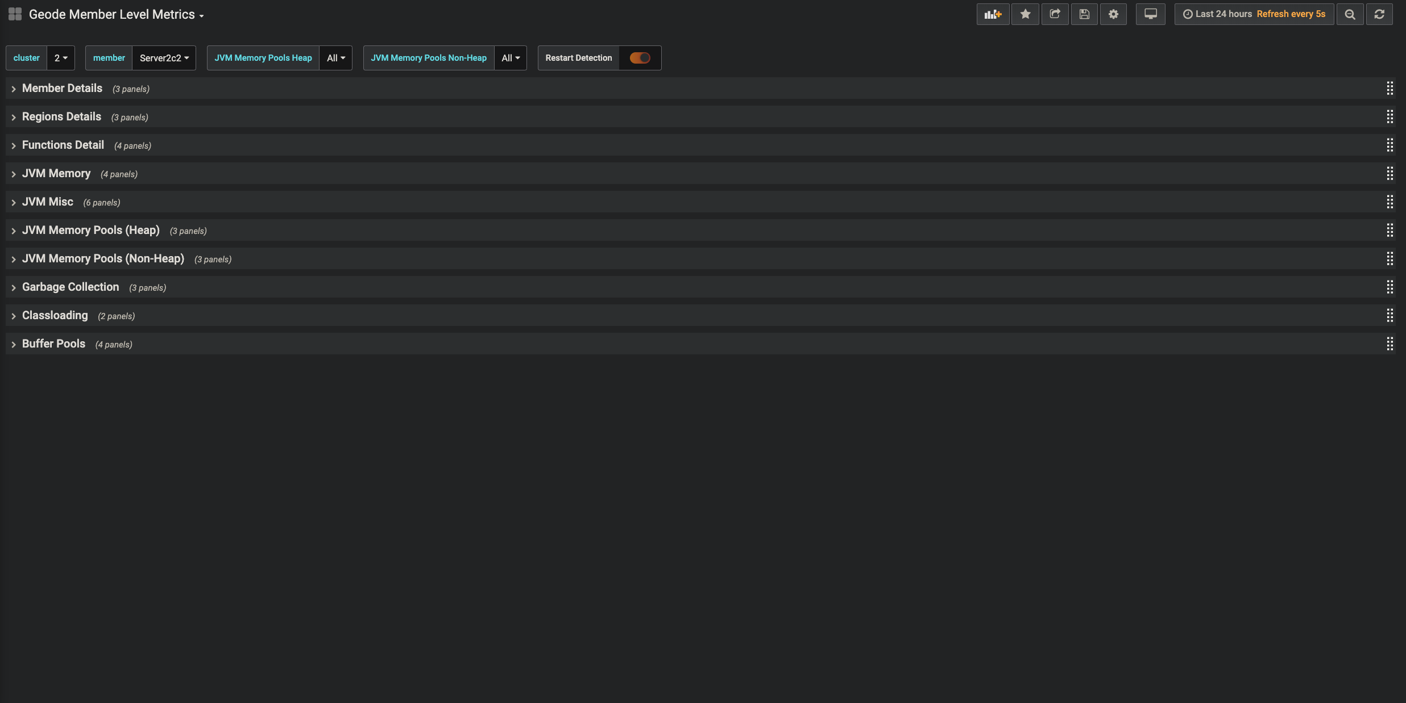Open member Server2c2 dropdown
Image resolution: width=1406 pixels, height=703 pixels.
click(x=164, y=58)
